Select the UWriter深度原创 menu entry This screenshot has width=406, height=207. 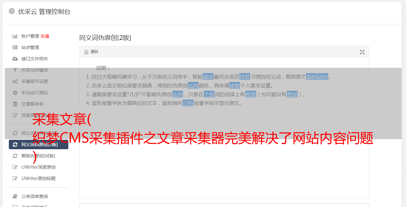38,167
